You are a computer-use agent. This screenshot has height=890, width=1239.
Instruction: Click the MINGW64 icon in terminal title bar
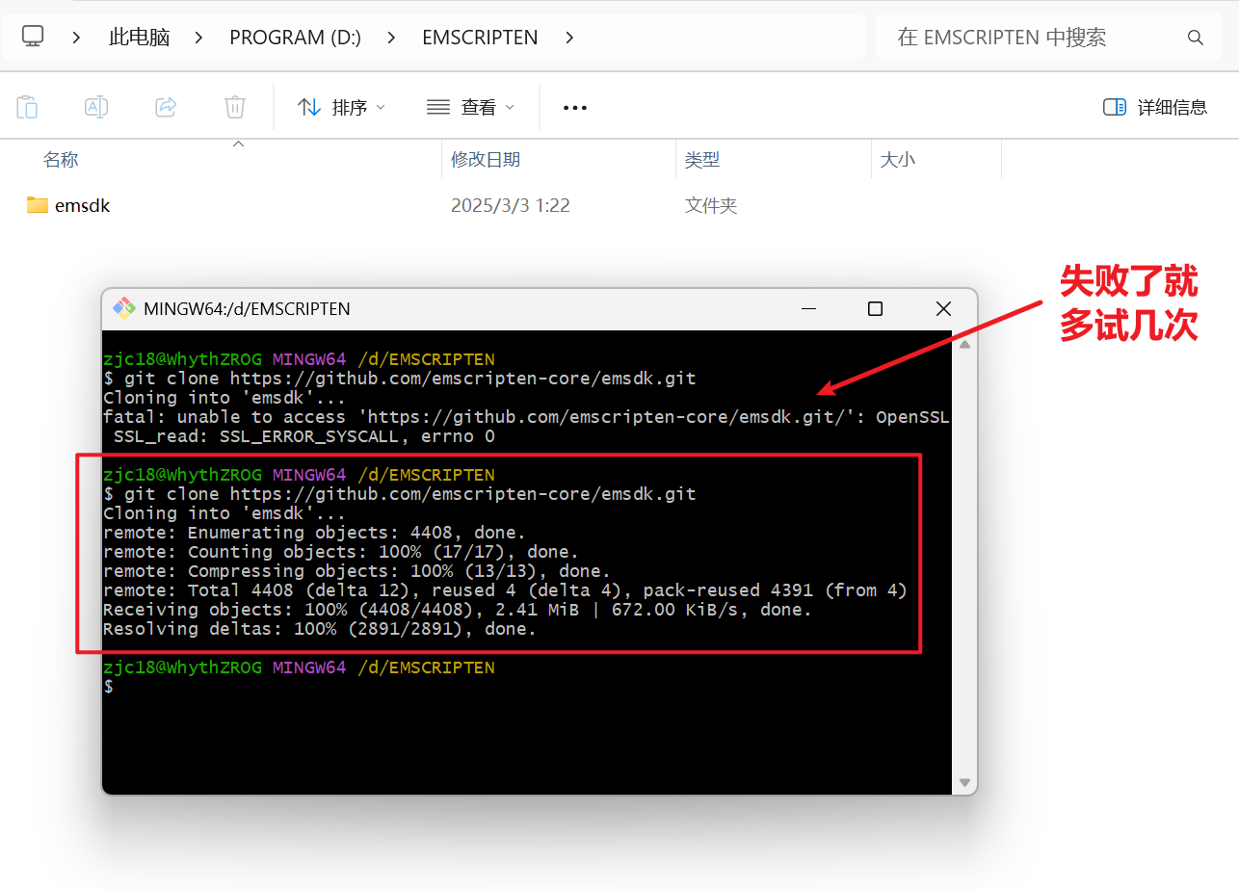click(124, 308)
